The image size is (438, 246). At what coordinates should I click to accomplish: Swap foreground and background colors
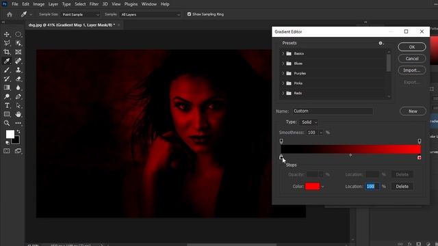click(18, 131)
